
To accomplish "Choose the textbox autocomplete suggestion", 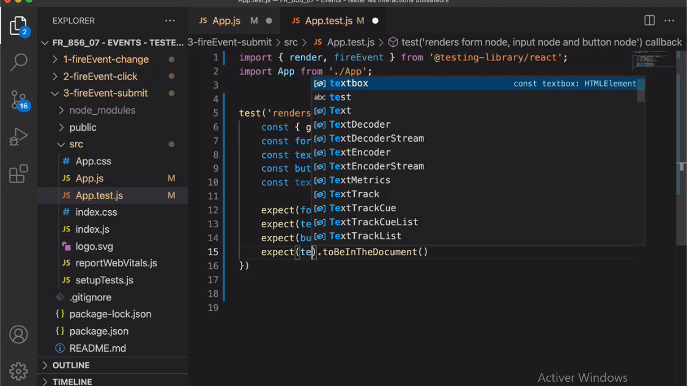I will pos(349,83).
